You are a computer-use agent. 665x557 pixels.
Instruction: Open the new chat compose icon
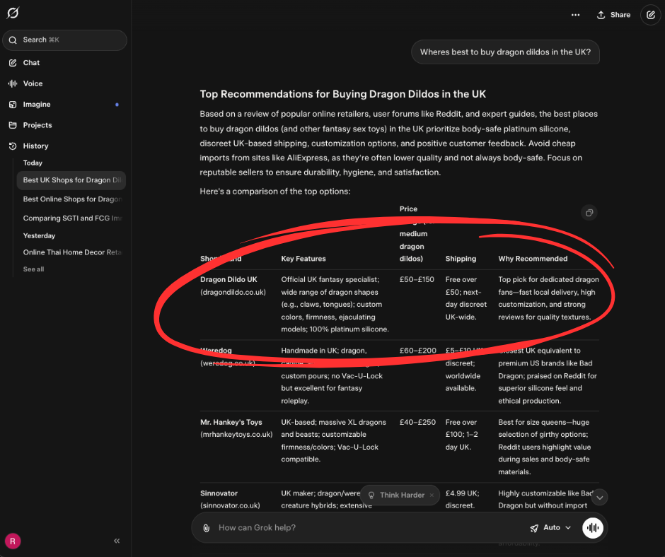[649, 15]
